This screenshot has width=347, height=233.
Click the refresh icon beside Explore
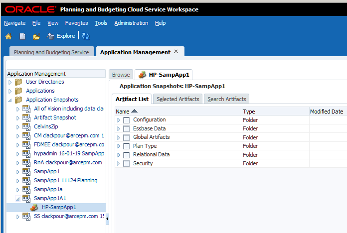coord(85,36)
